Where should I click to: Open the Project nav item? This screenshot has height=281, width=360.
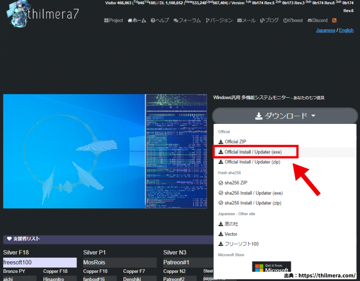(113, 21)
